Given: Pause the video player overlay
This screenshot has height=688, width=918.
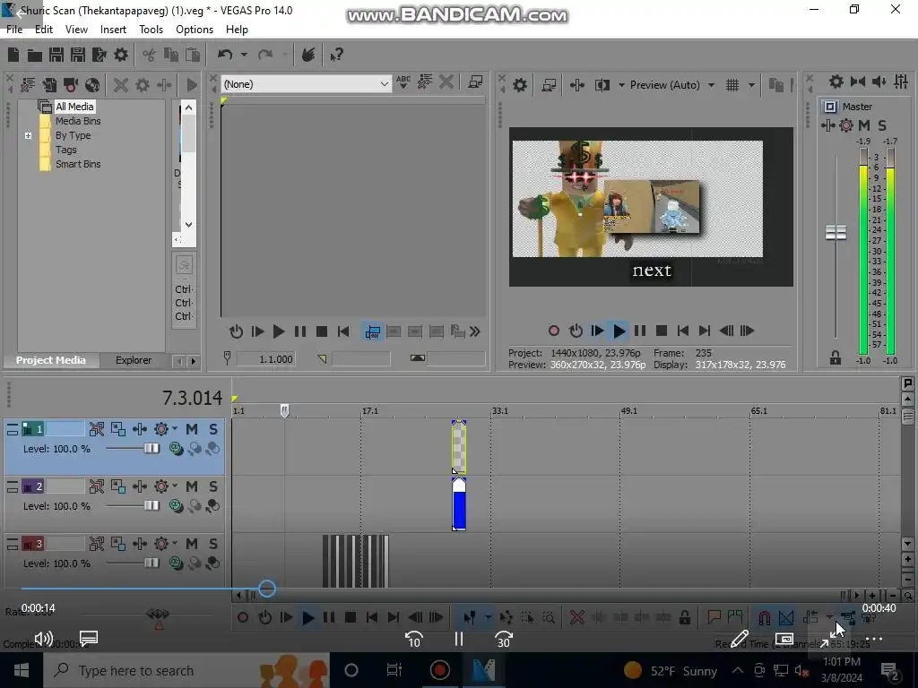Looking at the screenshot, I should [x=458, y=640].
